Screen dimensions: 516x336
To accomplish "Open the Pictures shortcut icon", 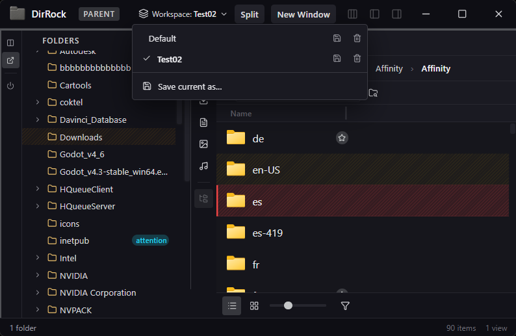I will 203,144.
